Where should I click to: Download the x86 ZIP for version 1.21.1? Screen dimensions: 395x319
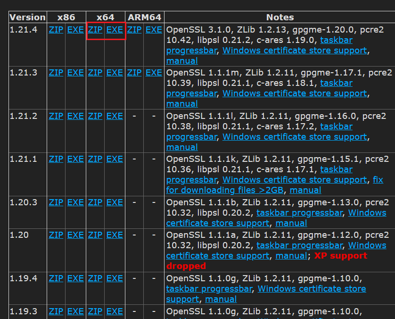pos(56,159)
